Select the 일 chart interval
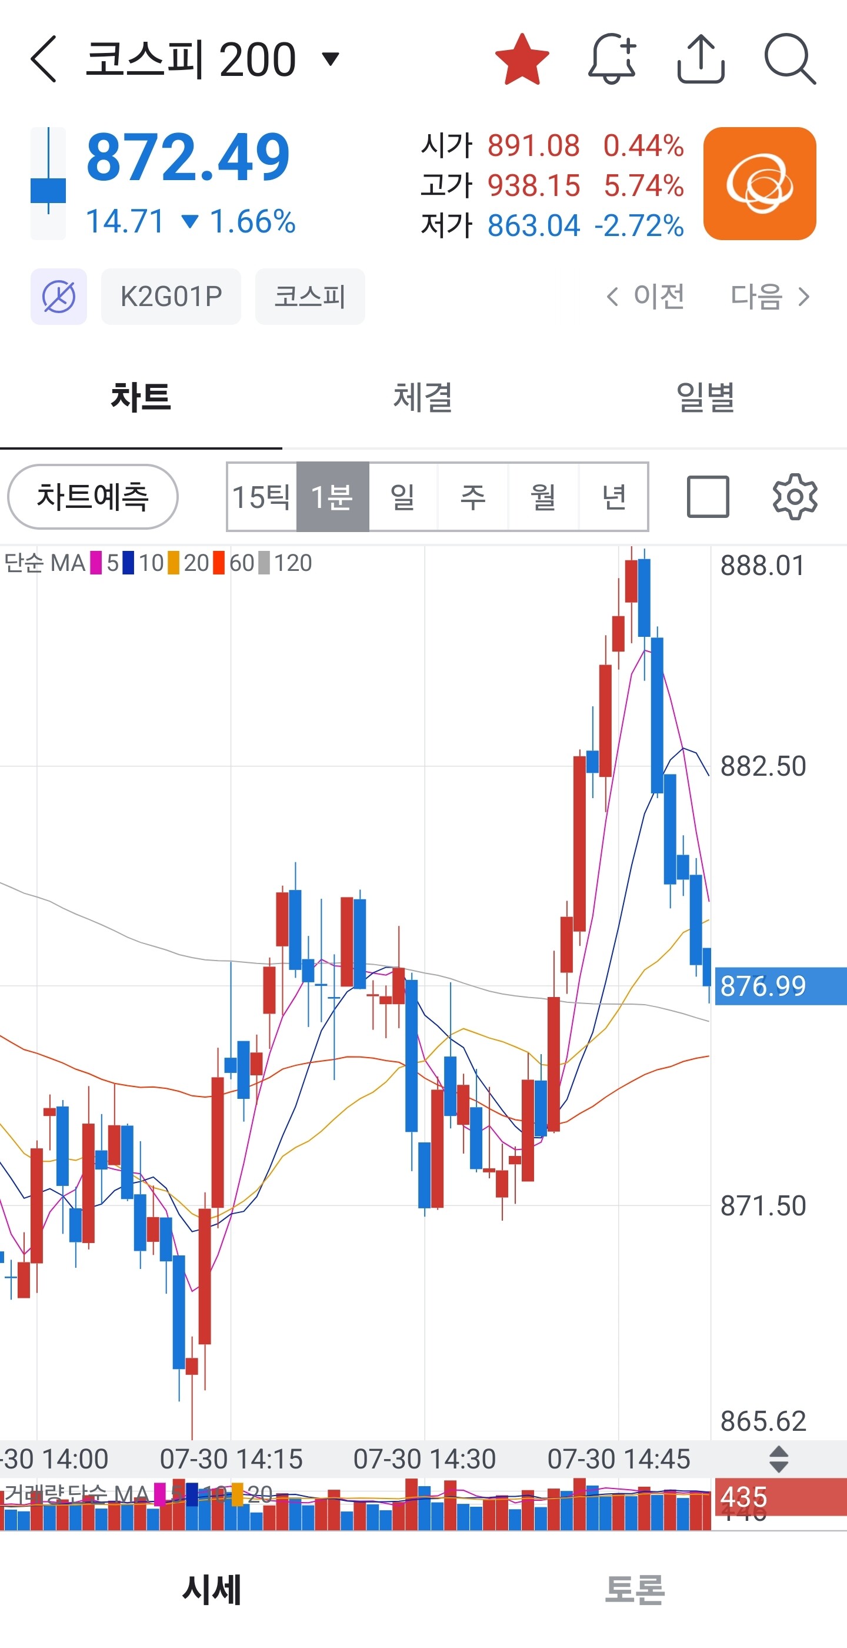 pos(403,496)
